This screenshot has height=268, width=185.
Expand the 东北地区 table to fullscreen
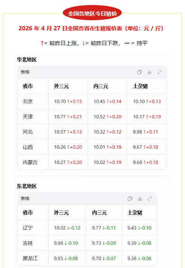(150, 198)
